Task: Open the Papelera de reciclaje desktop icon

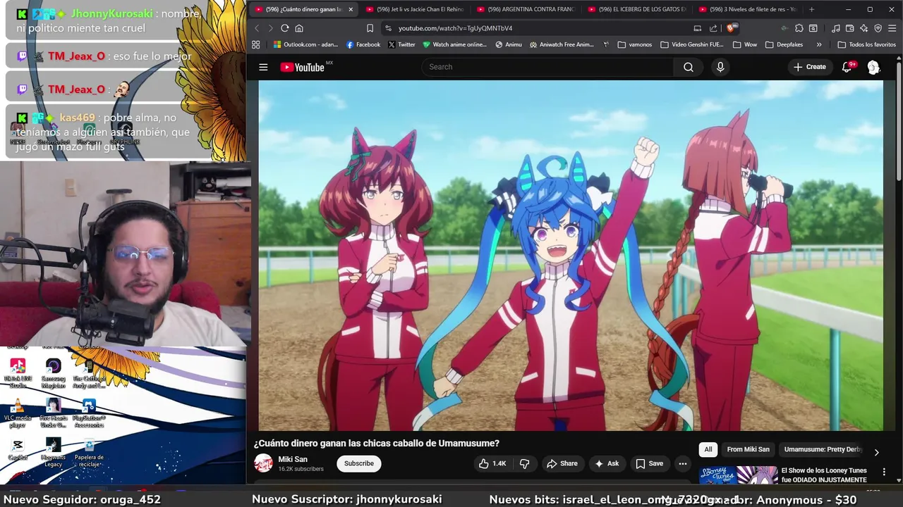Action: click(89, 451)
